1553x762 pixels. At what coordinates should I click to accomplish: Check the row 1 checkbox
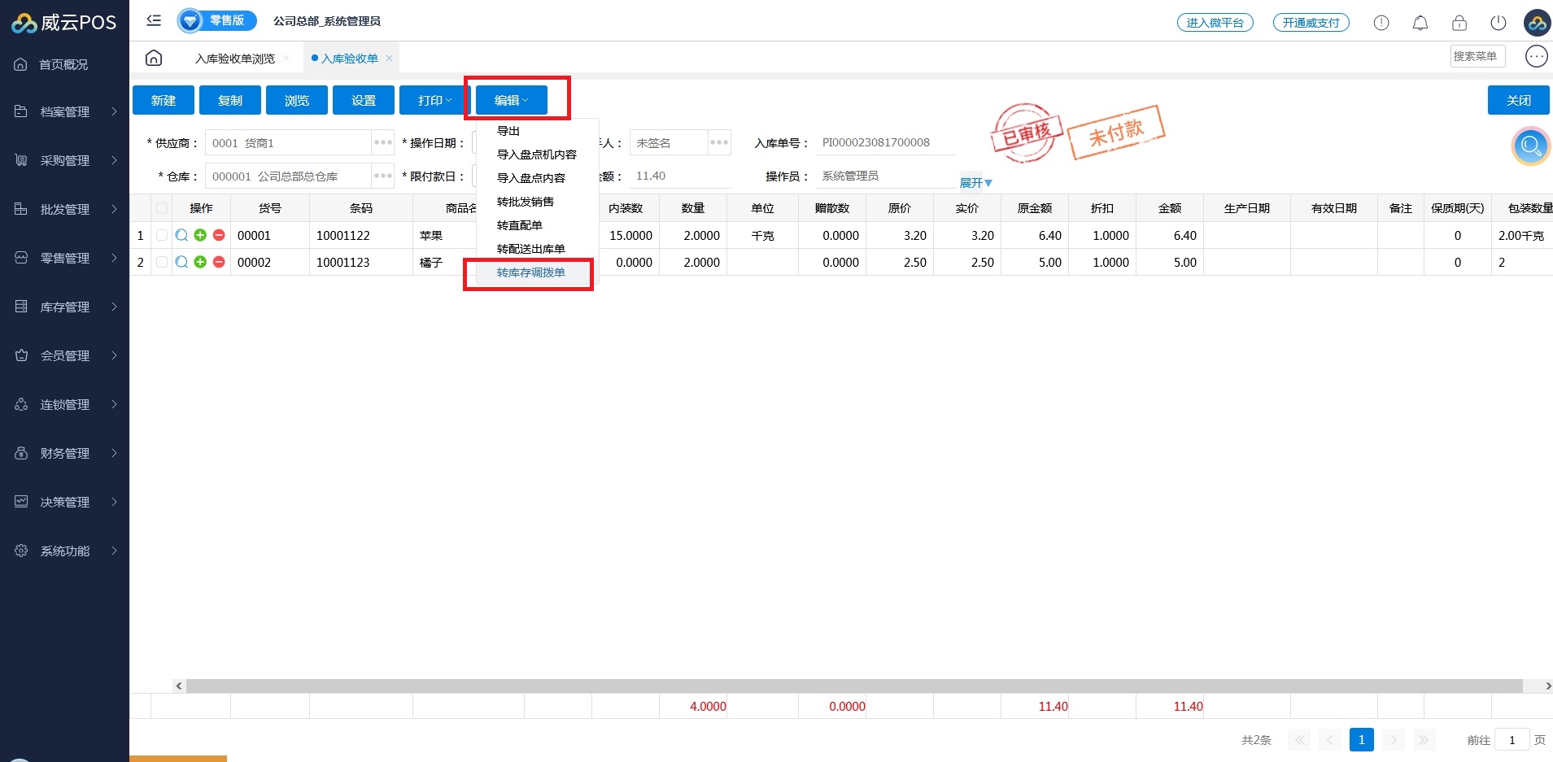coord(162,235)
